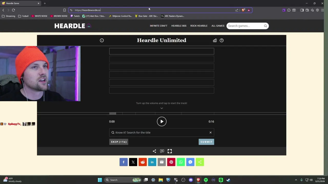Open the SMpicnic Control Panel bookmark

[x=120, y=16]
